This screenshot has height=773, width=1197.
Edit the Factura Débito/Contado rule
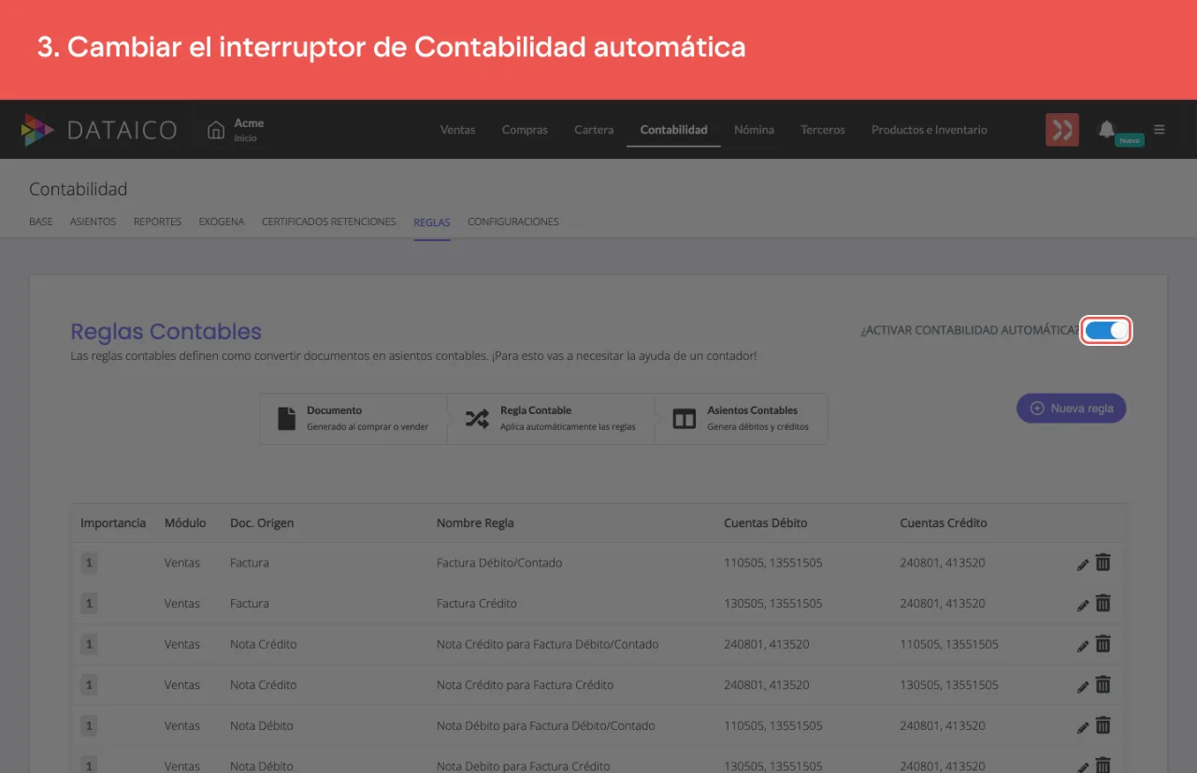pos(1083,564)
